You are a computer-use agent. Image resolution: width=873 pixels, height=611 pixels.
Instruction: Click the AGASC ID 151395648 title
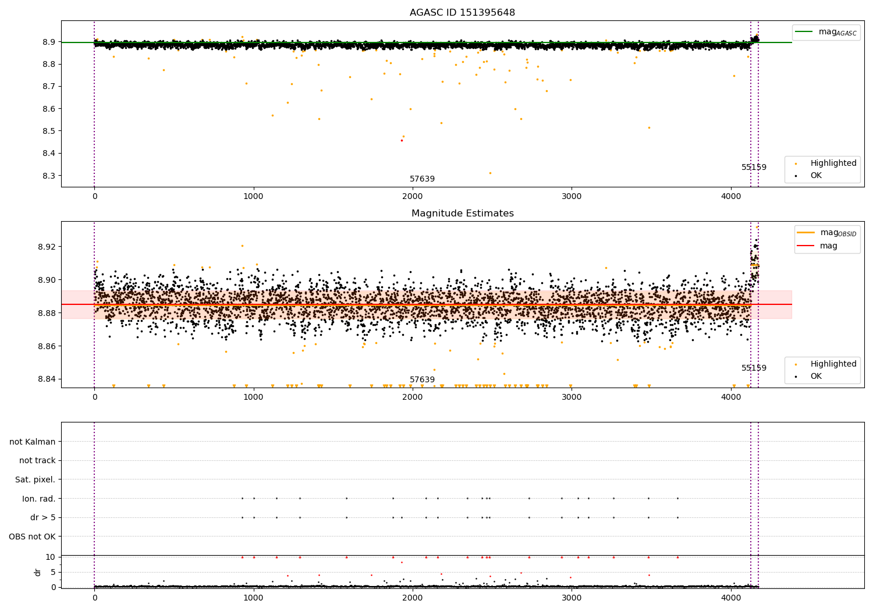(462, 13)
